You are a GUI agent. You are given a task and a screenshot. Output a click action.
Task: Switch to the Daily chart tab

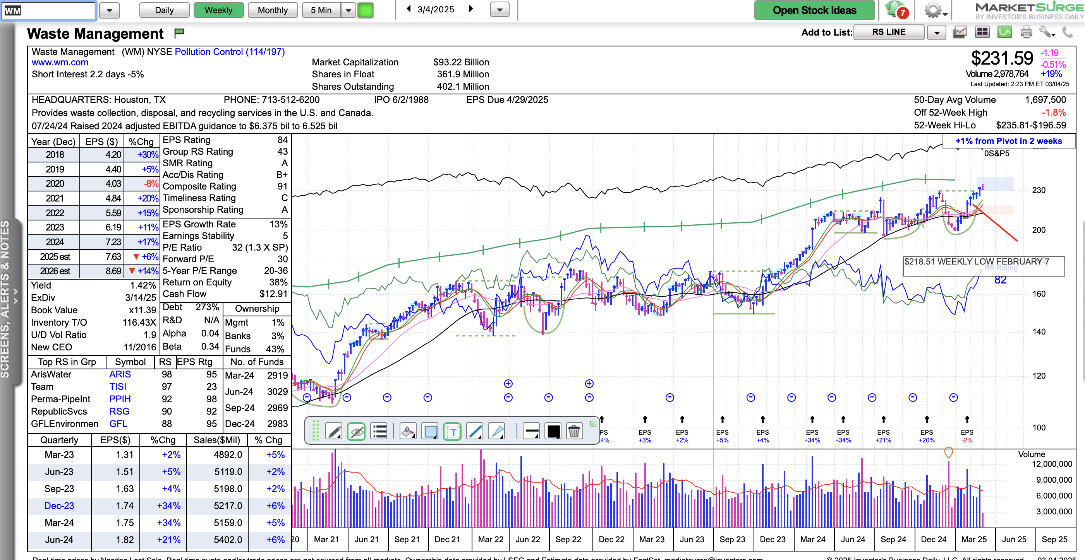[164, 10]
